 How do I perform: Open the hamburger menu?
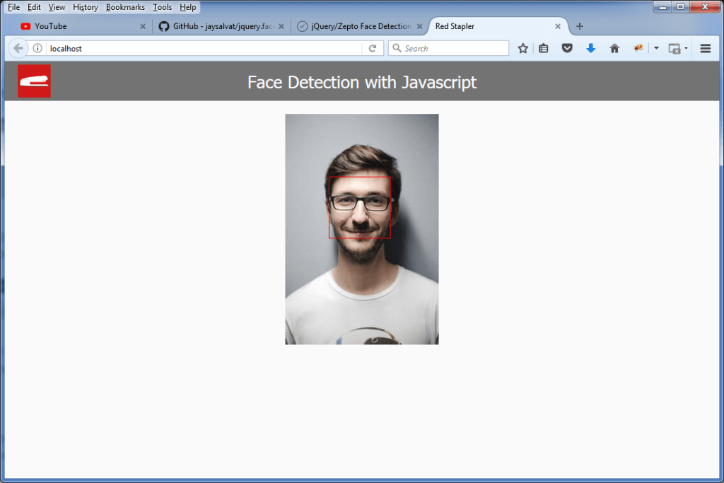(705, 48)
